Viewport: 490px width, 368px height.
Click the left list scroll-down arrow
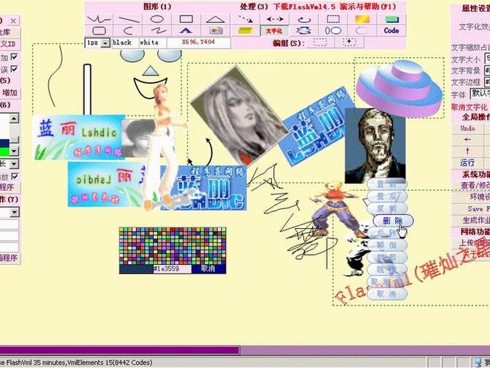14,151
